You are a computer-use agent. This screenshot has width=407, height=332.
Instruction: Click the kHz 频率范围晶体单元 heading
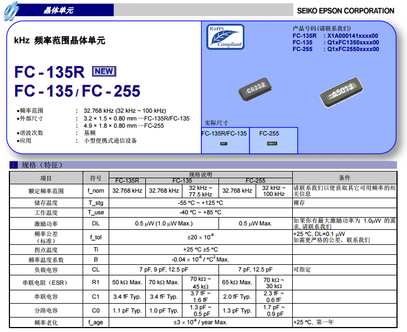click(x=59, y=41)
